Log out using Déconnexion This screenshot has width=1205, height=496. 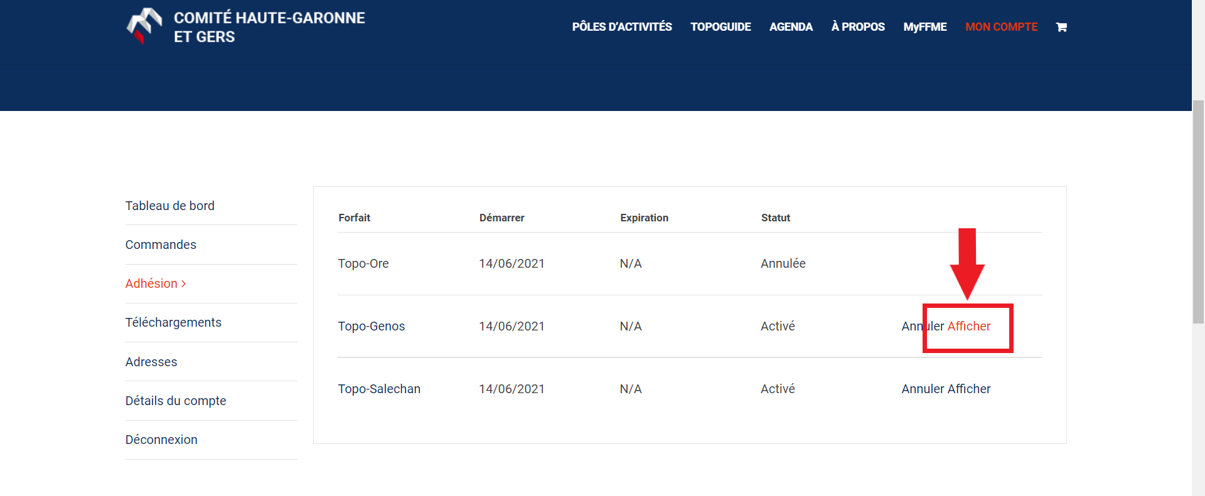[161, 440]
